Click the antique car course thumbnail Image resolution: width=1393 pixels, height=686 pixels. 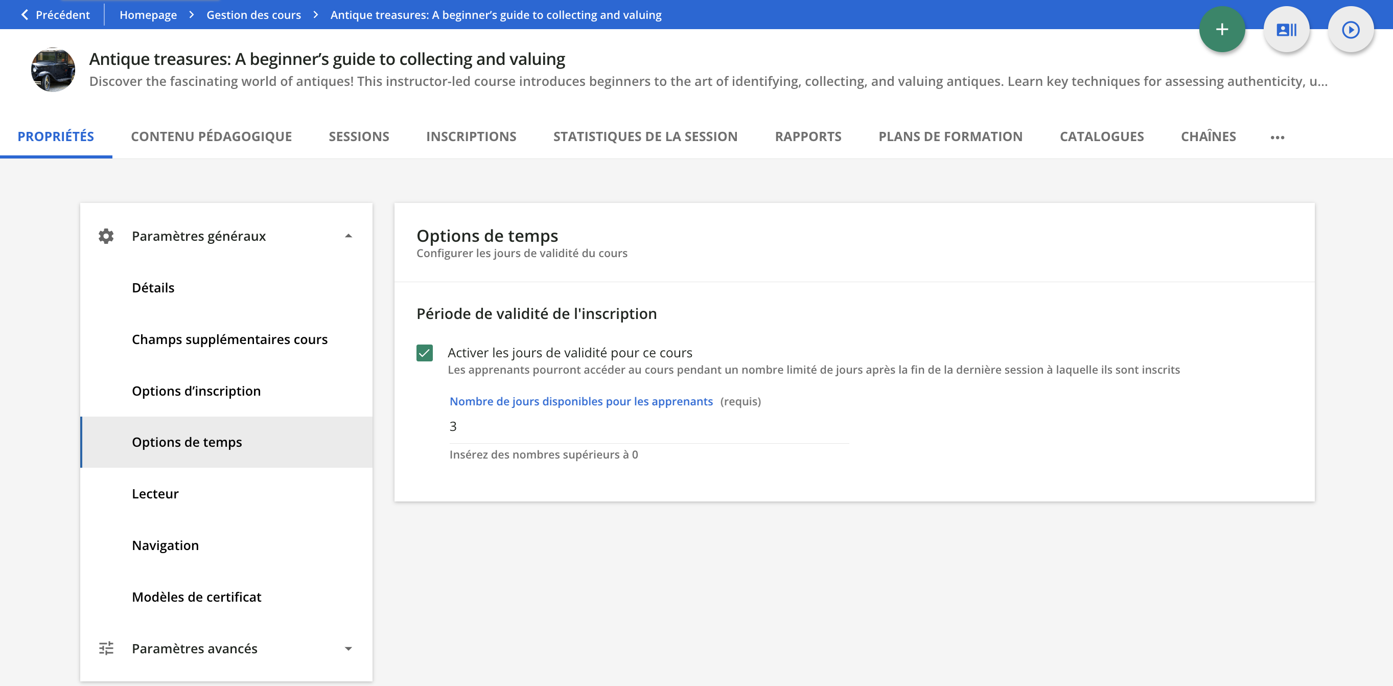(53, 70)
